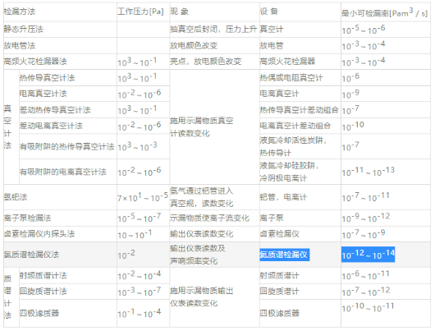Select the highlighted leak rate for 氦质谱检漏仪法
Image resolution: width=435 pixels, height=331 pixels.
(368, 255)
